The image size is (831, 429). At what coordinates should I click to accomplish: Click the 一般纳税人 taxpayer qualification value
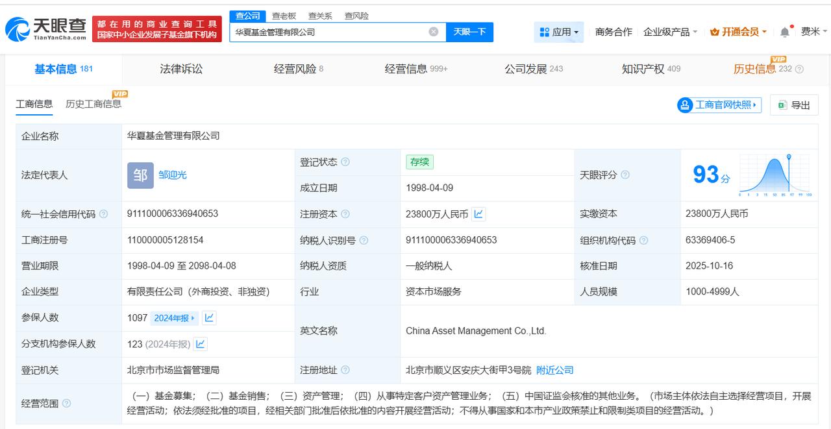(x=429, y=266)
